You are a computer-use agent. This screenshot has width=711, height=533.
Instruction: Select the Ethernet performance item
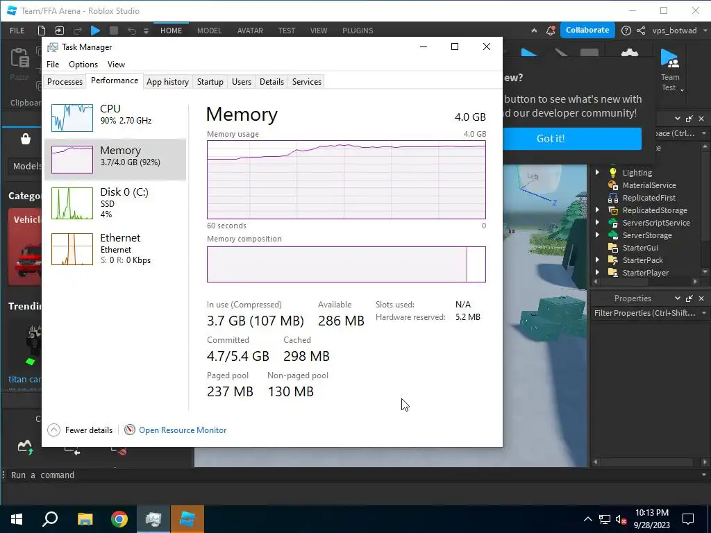(115, 248)
